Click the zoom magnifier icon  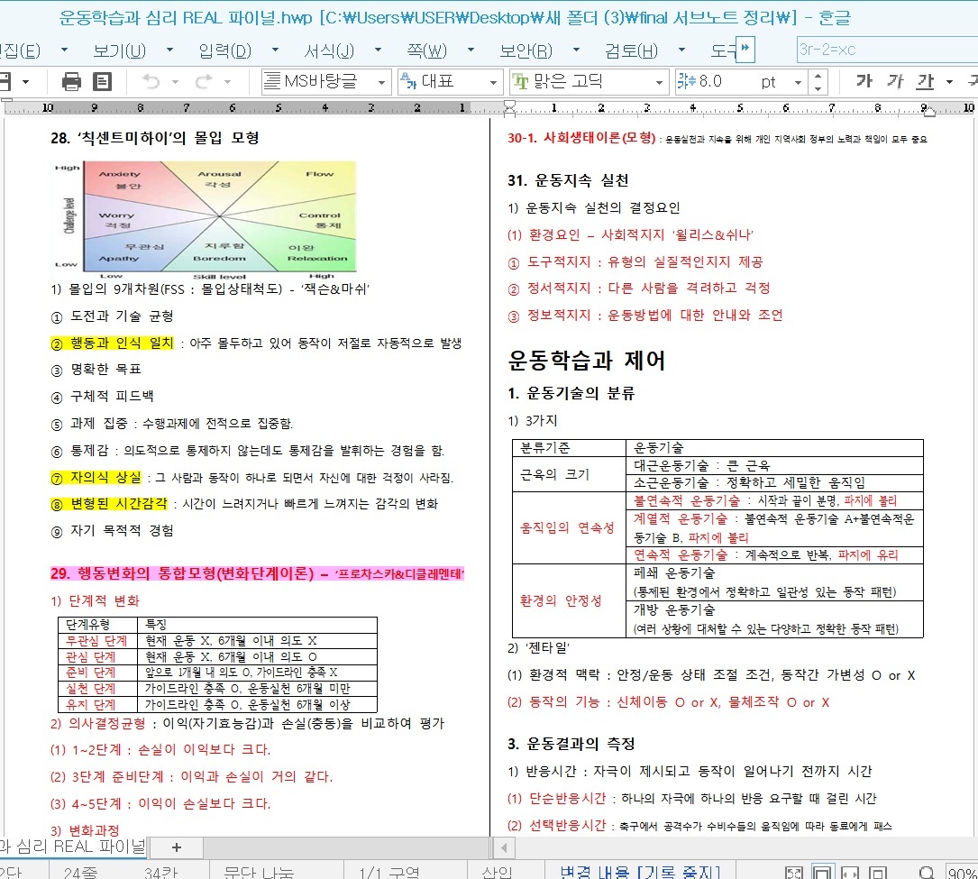click(x=928, y=872)
